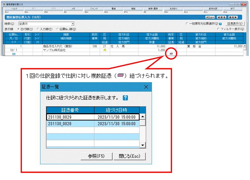
Task: Select the 入力順 radio button
Action: [38, 29]
